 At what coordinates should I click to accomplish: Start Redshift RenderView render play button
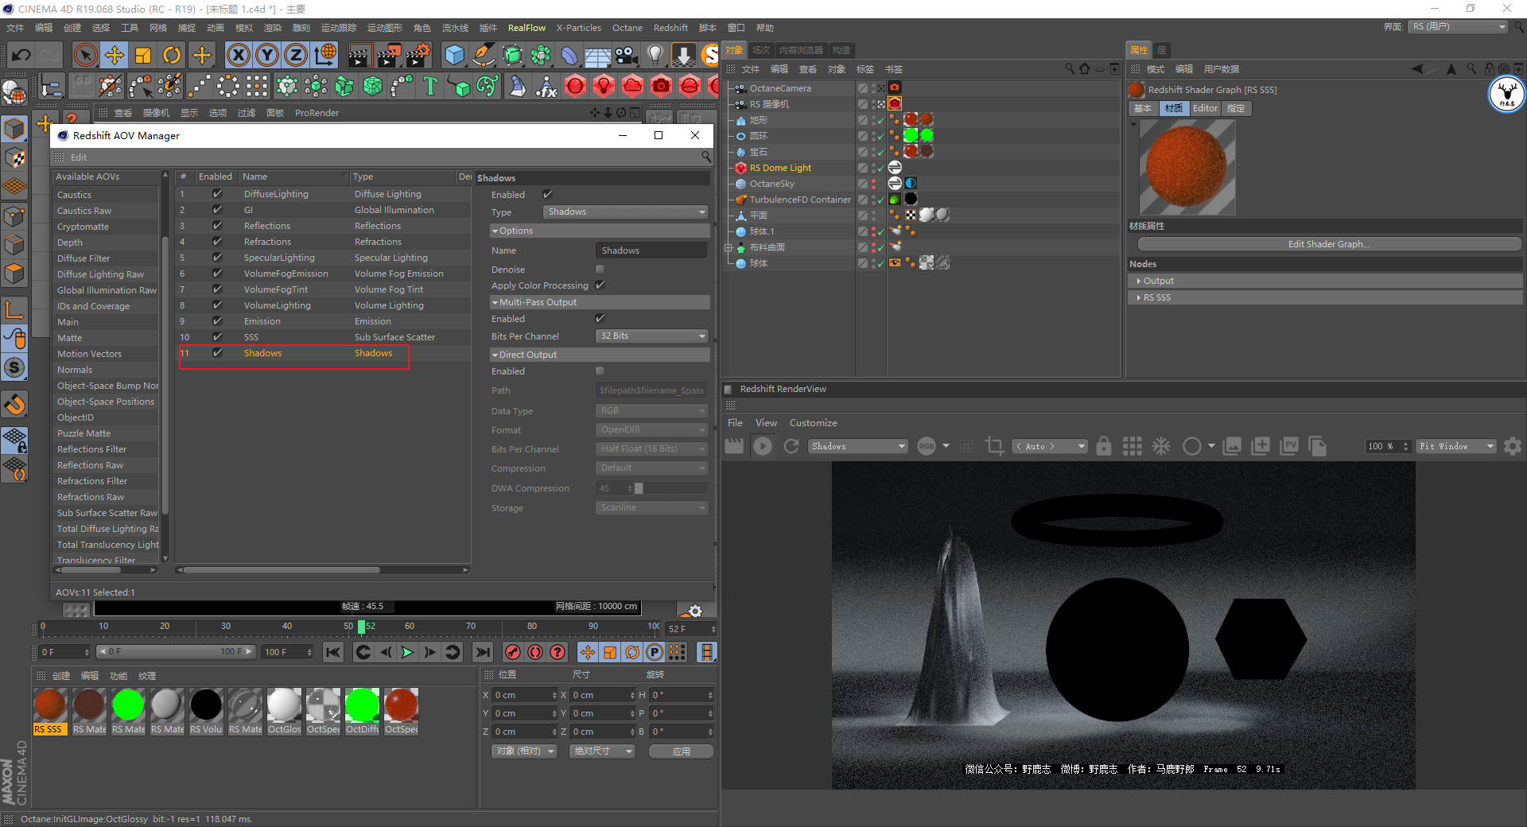pyautogui.click(x=763, y=446)
